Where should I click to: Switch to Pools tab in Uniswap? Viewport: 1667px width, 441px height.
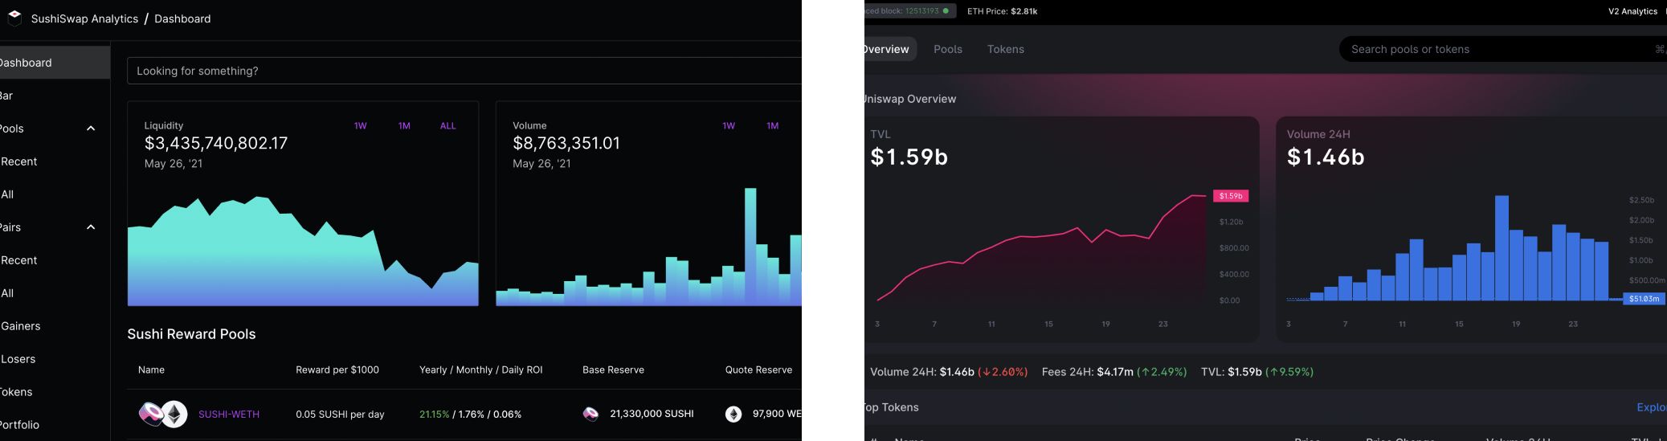pos(948,49)
